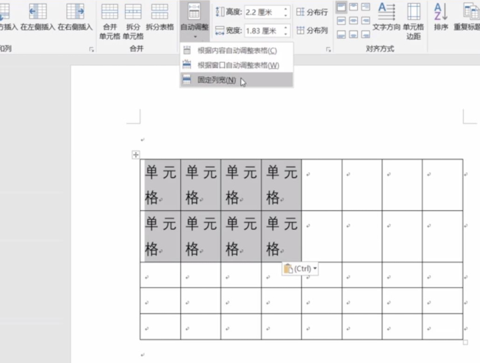Expand the Alignment group dialog launcher

point(329,50)
